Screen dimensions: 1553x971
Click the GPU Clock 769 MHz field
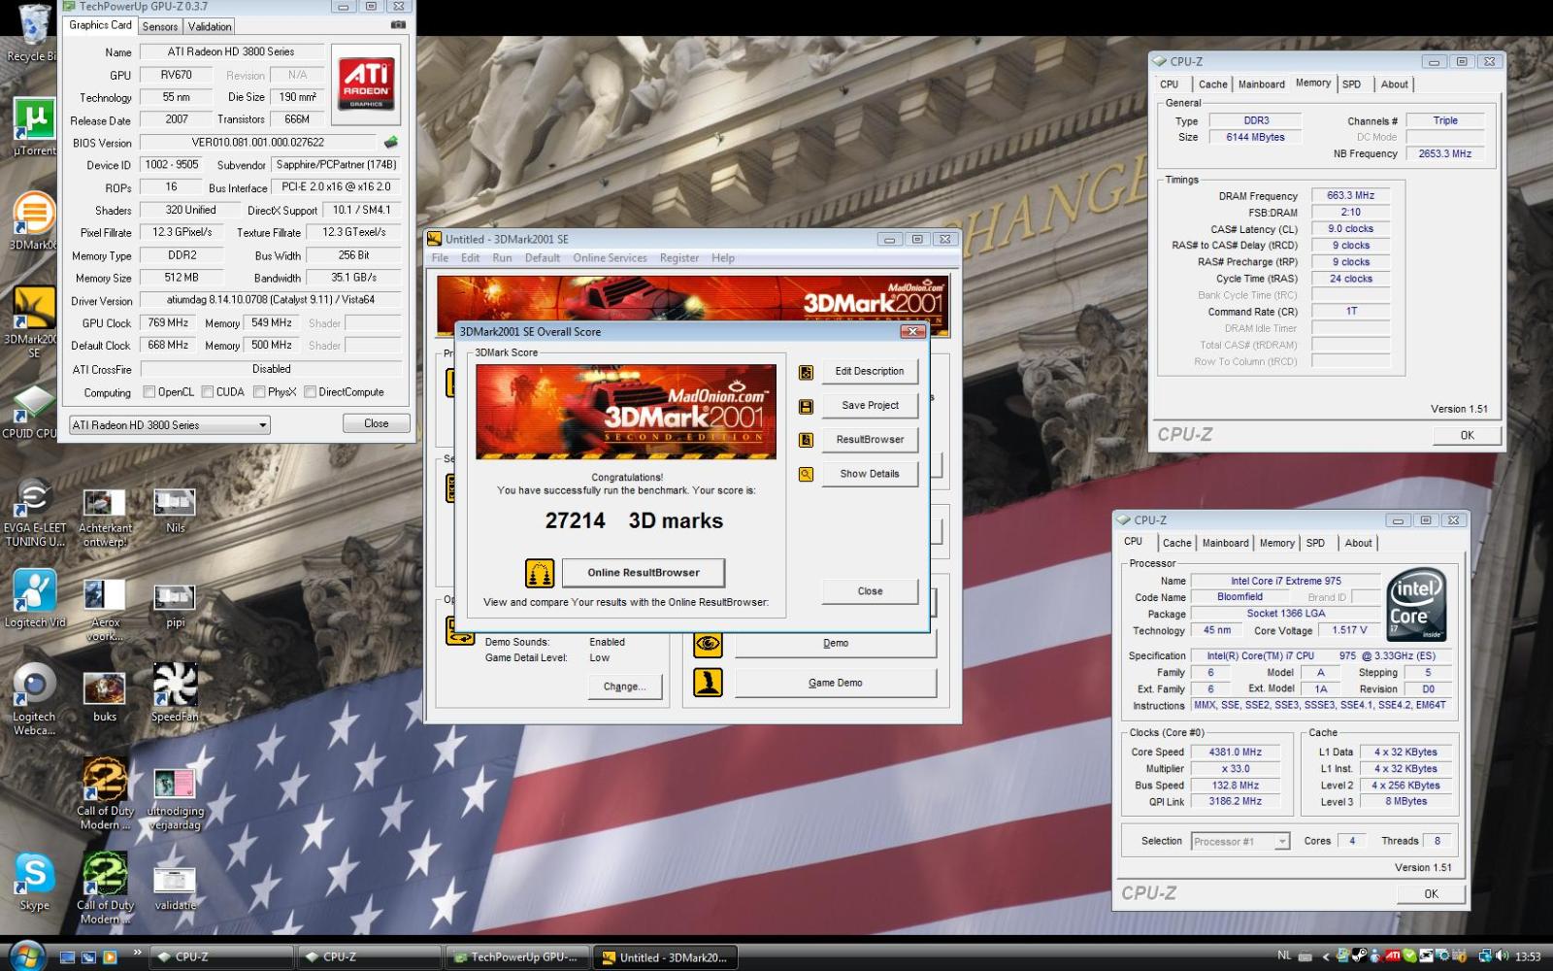[x=169, y=323]
